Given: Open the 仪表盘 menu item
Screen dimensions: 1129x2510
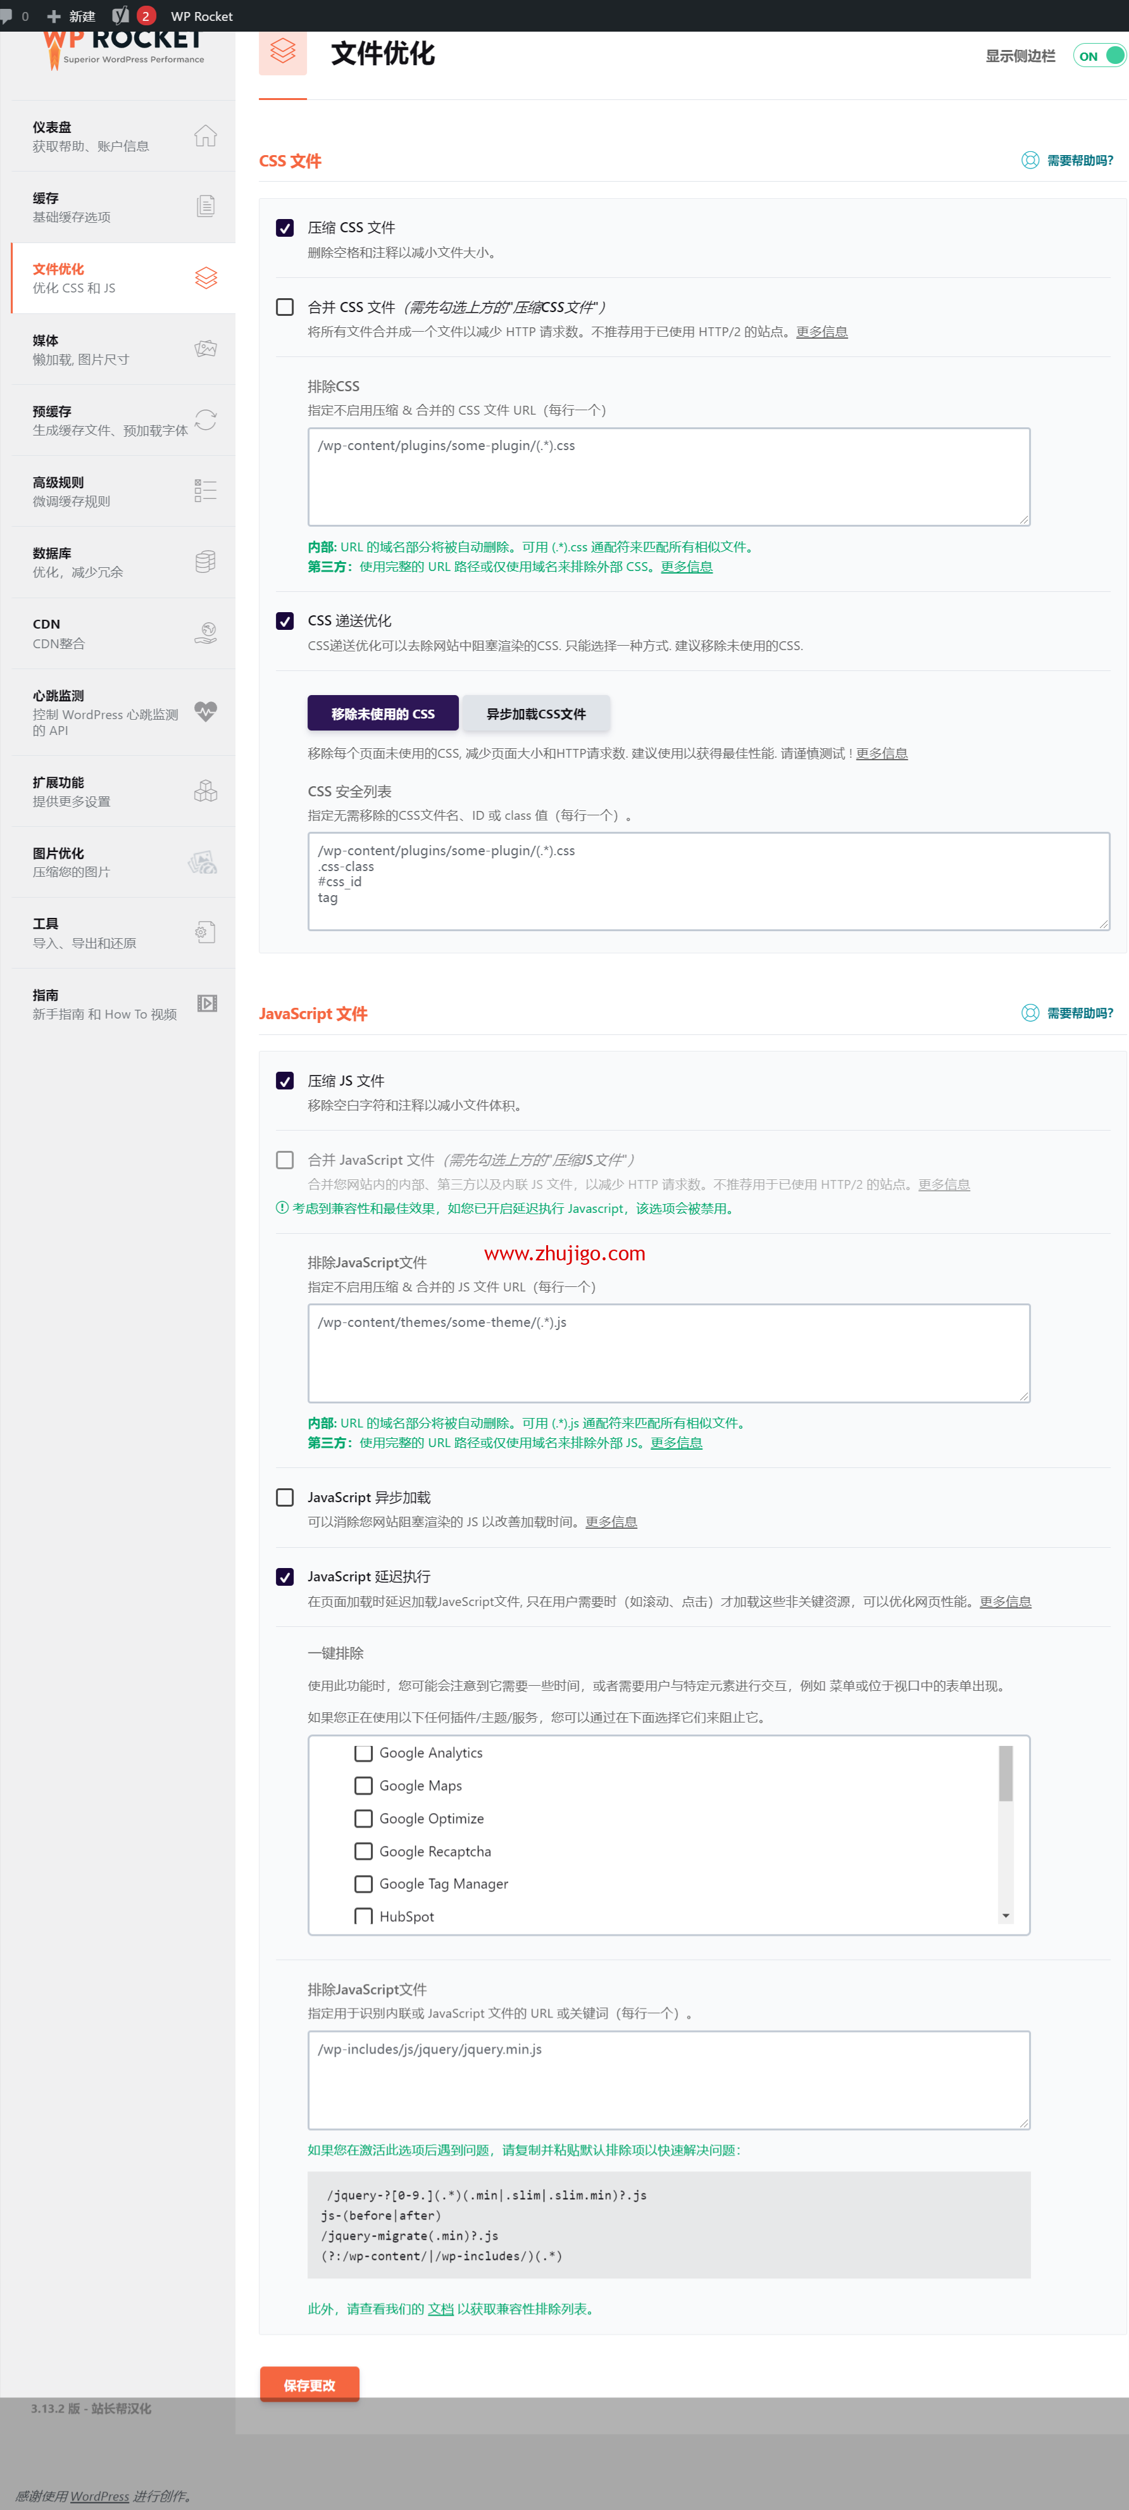Looking at the screenshot, I should pos(123,136).
